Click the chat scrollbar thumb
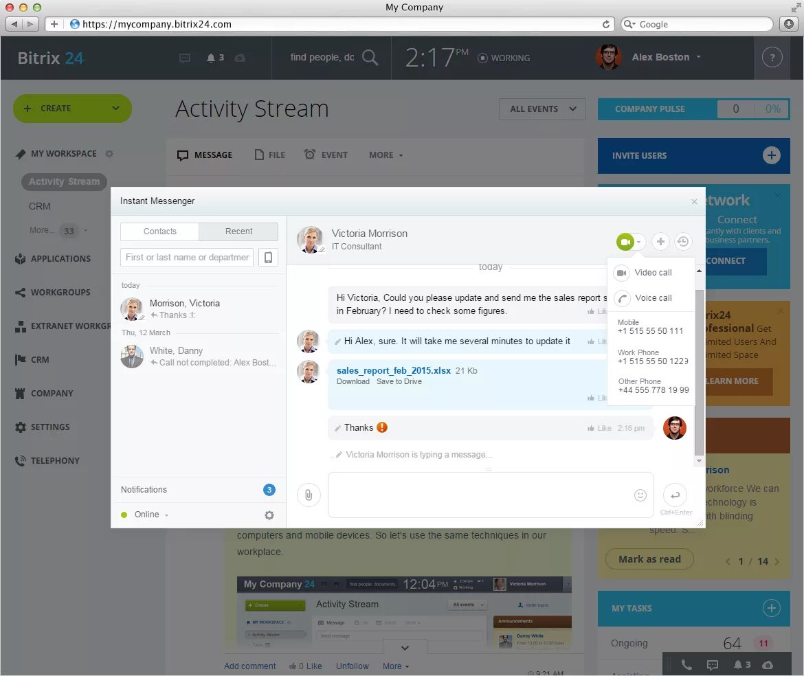Image resolution: width=804 pixels, height=676 pixels. [699, 372]
